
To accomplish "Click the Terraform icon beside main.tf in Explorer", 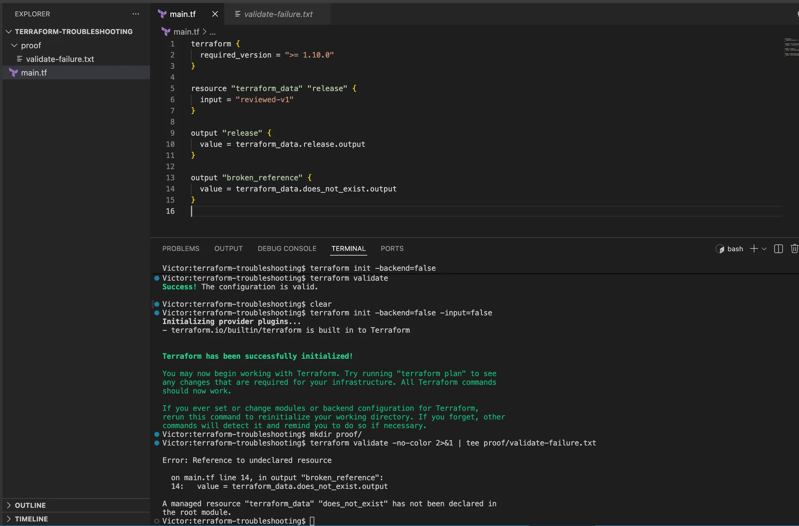I will click(x=14, y=73).
